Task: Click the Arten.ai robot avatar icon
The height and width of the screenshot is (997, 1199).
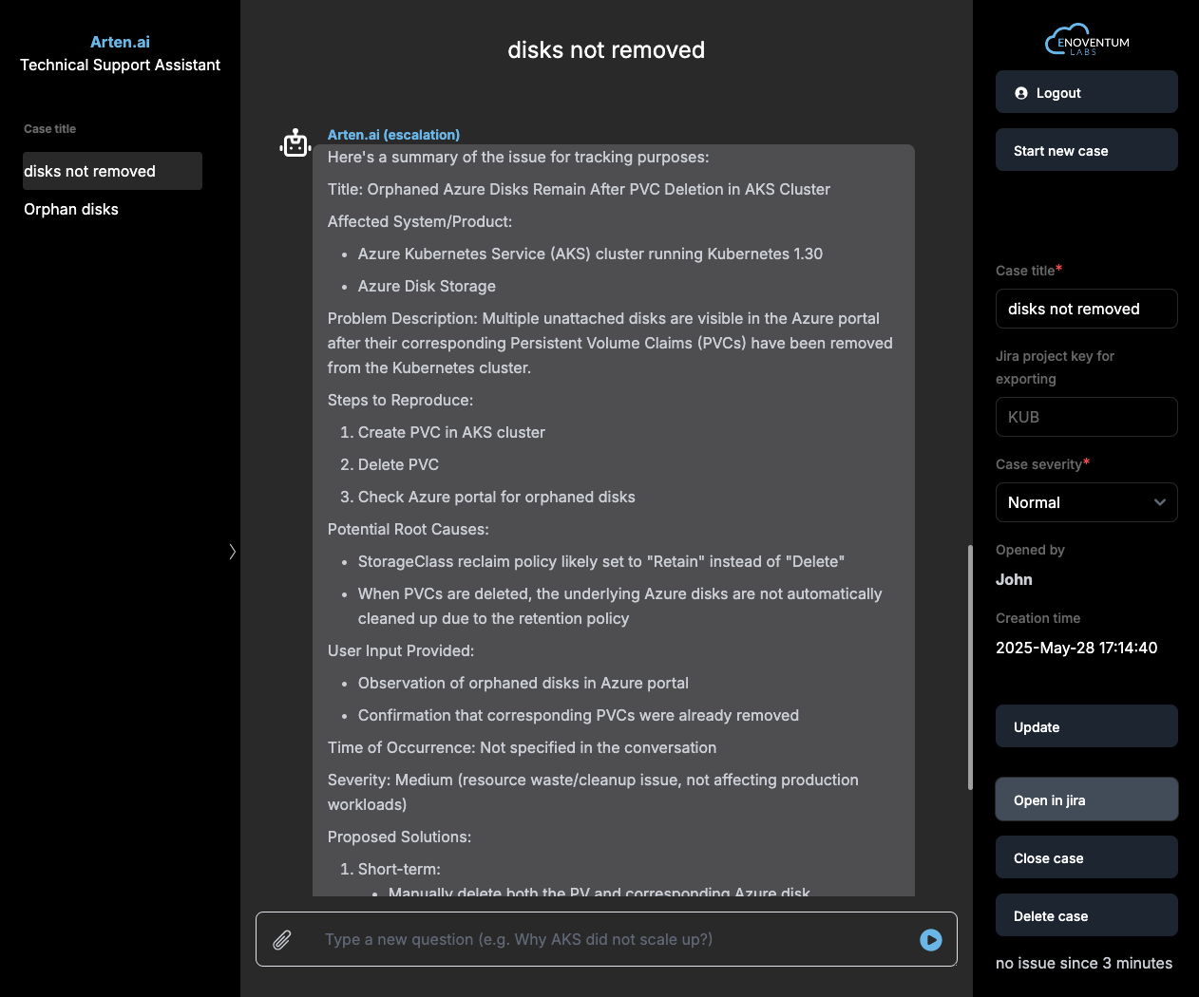Action: 295,143
